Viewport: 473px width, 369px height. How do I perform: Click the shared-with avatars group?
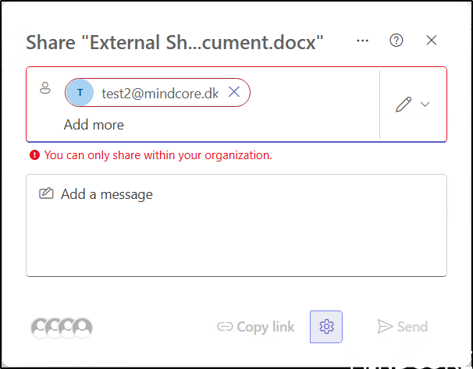pyautogui.click(x=62, y=328)
